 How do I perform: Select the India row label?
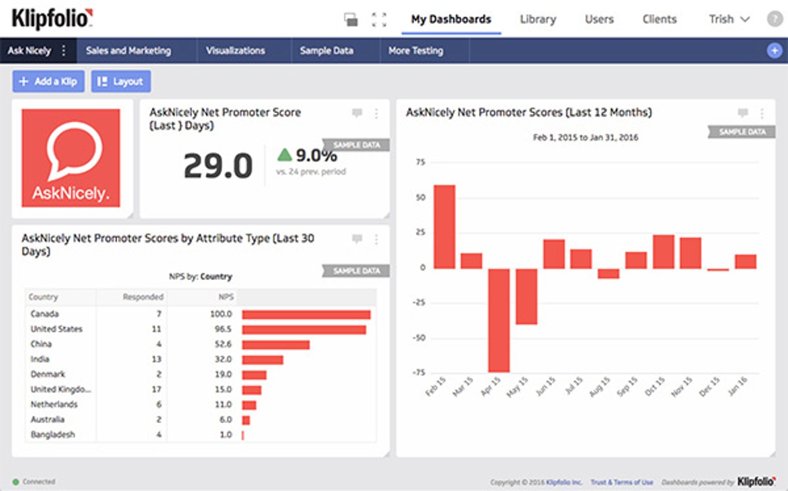tap(40, 359)
